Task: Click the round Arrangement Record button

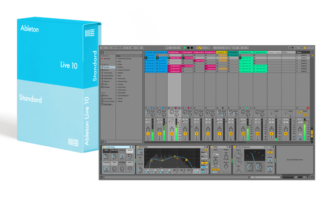Action: tap(191, 48)
